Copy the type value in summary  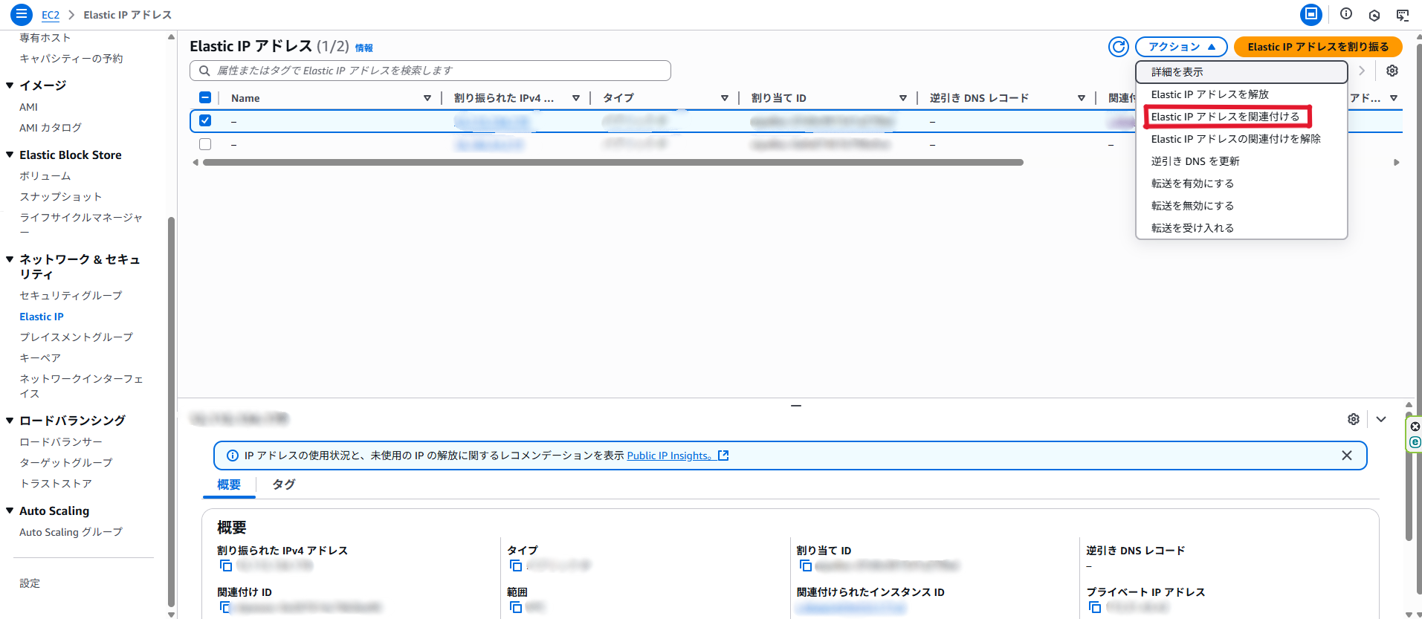click(516, 565)
